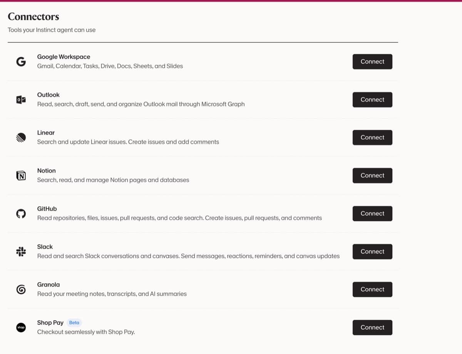Click the Granola spiral icon

pyautogui.click(x=21, y=290)
